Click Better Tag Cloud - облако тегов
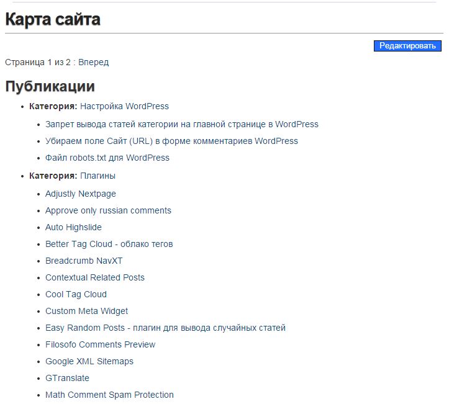The image size is (449, 404). tap(109, 244)
